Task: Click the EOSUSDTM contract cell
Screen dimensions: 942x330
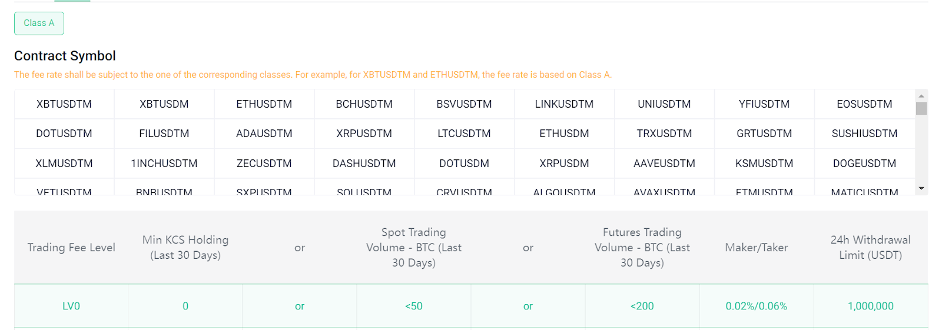Action: [x=864, y=104]
